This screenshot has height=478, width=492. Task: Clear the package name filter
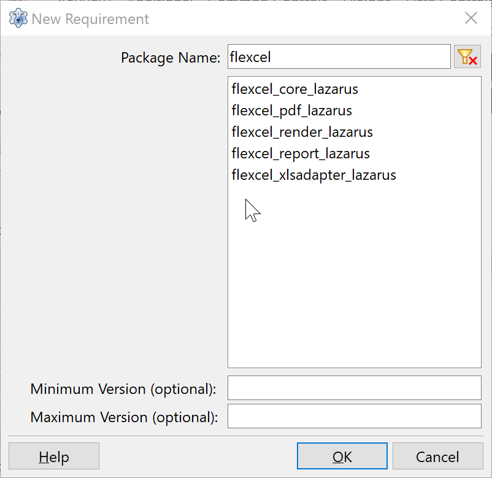pos(467,56)
